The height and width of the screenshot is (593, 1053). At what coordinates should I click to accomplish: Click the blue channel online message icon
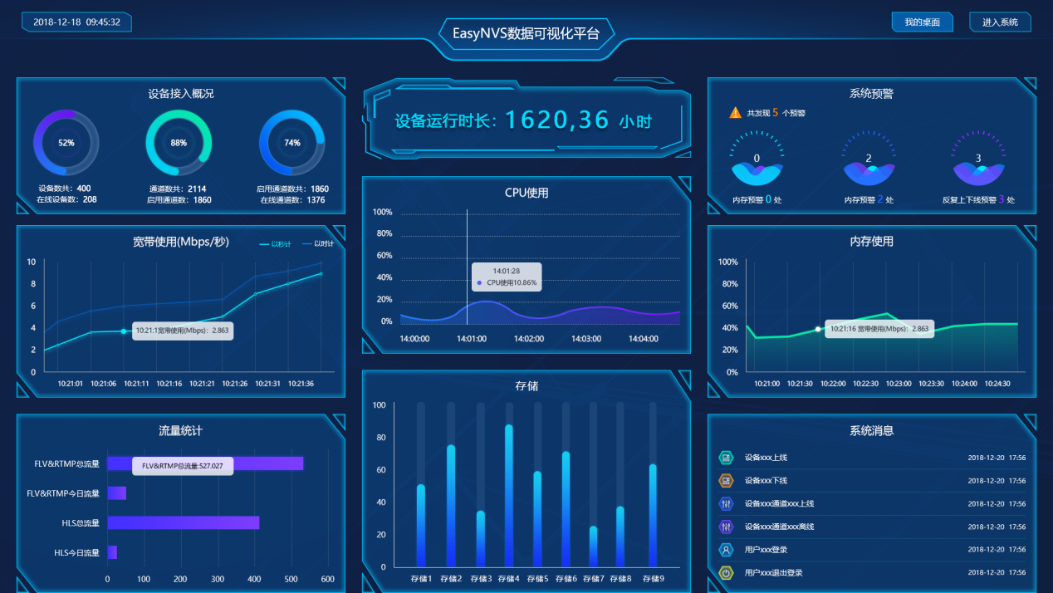click(726, 503)
